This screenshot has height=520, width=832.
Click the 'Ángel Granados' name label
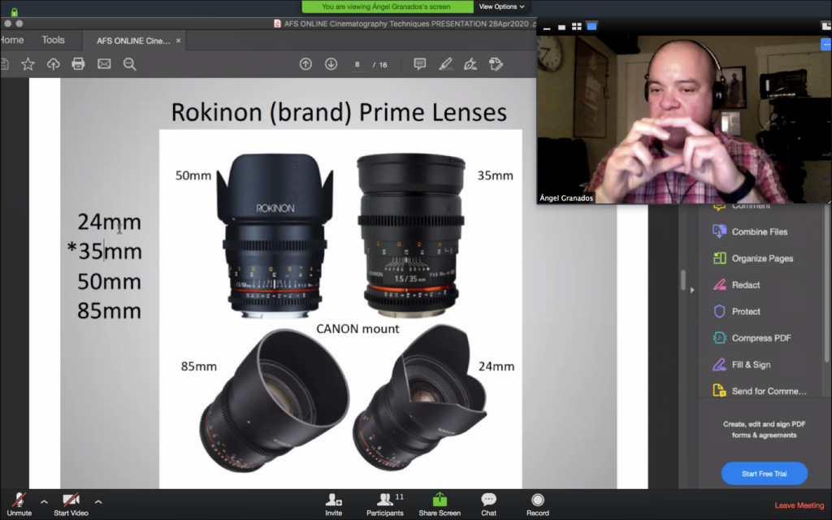[x=566, y=198]
